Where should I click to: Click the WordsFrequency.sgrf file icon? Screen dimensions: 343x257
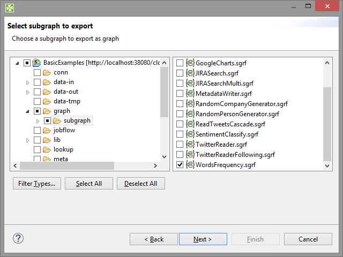(190, 164)
